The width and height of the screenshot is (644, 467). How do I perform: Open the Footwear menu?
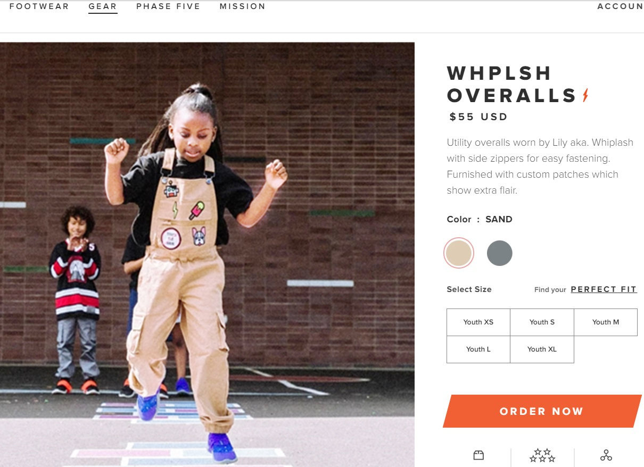pyautogui.click(x=39, y=6)
